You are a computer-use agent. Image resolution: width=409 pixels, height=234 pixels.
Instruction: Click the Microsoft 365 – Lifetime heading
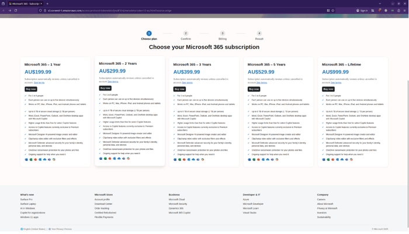(x=341, y=64)
